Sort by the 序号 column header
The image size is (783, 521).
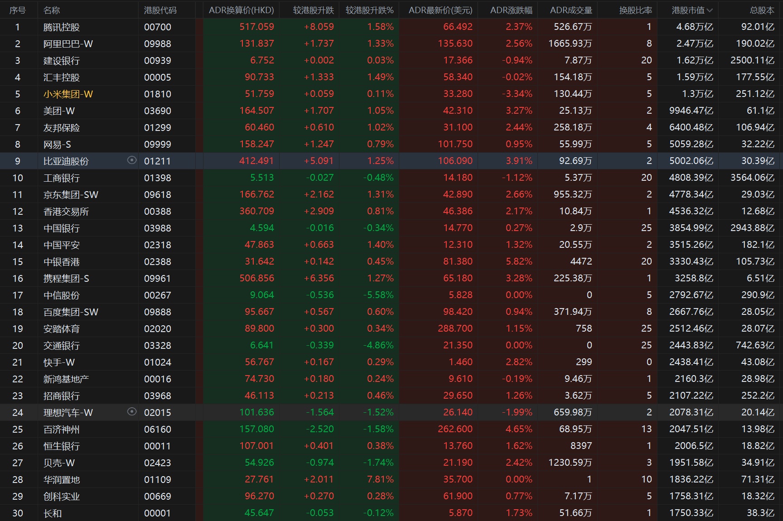click(x=18, y=10)
